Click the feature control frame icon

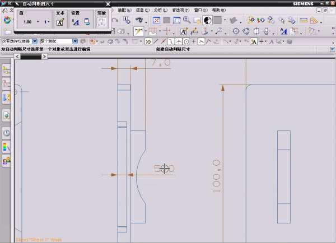[194, 31]
